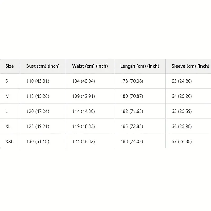The width and height of the screenshot is (211, 211).
Task: Select the Length (cm) (inch) header
Action: click(x=140, y=66)
